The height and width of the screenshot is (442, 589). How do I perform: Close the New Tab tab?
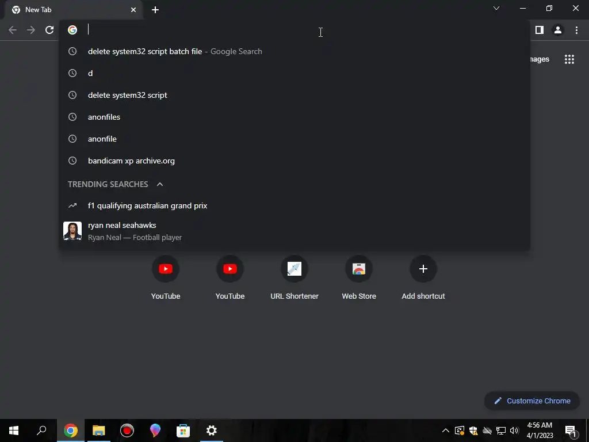[x=133, y=10]
